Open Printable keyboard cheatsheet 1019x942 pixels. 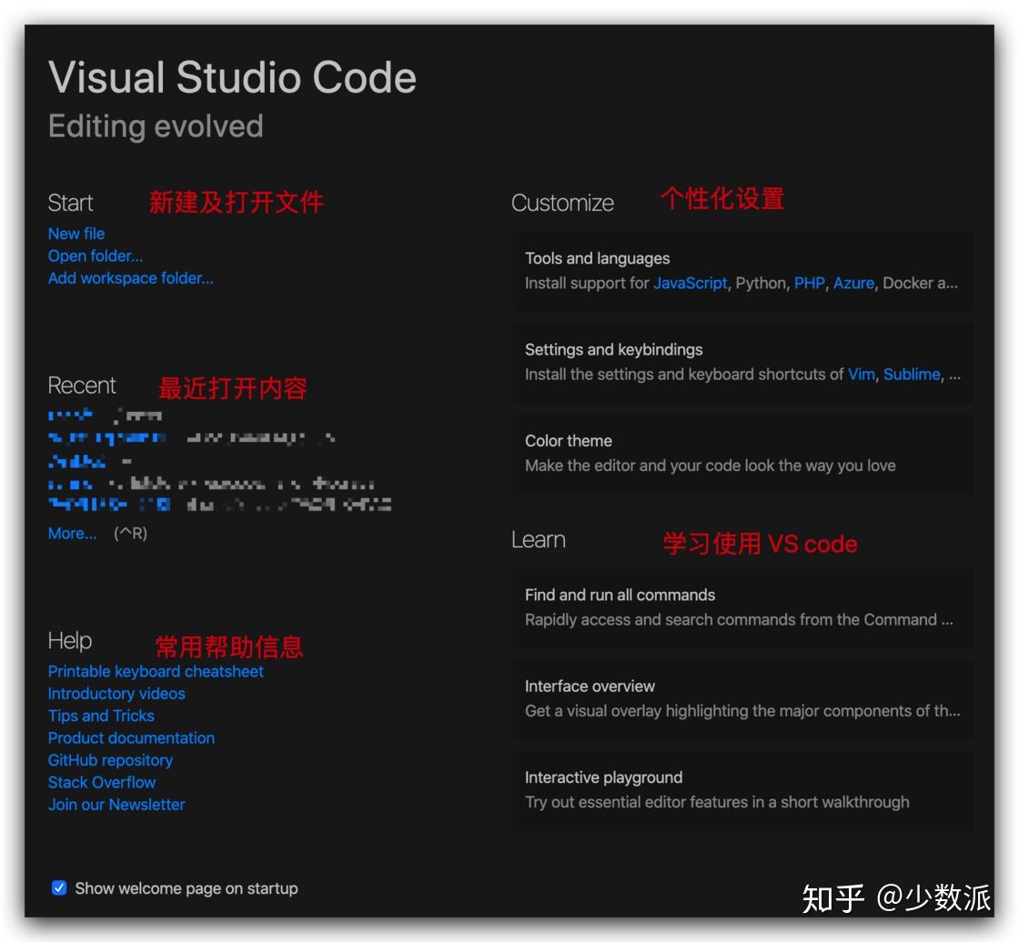(156, 671)
